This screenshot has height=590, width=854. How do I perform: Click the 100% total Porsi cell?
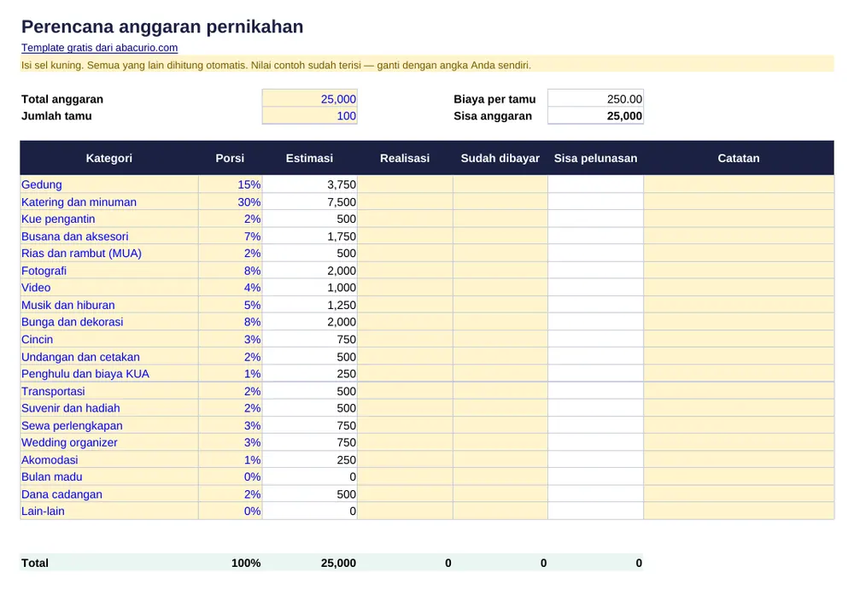click(230, 563)
